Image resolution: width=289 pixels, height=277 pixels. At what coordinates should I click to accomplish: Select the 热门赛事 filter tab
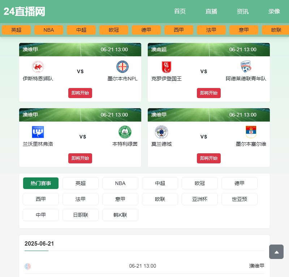(41, 183)
